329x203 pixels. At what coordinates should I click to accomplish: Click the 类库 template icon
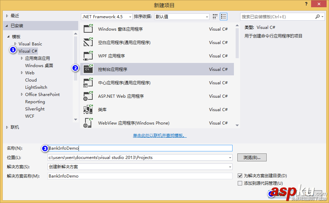[x=88, y=109]
